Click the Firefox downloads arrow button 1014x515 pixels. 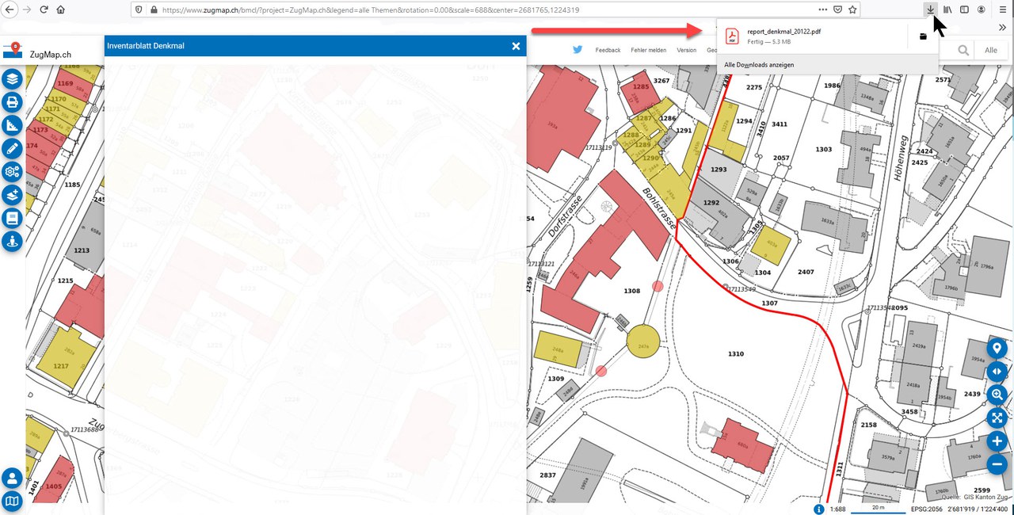(x=929, y=10)
